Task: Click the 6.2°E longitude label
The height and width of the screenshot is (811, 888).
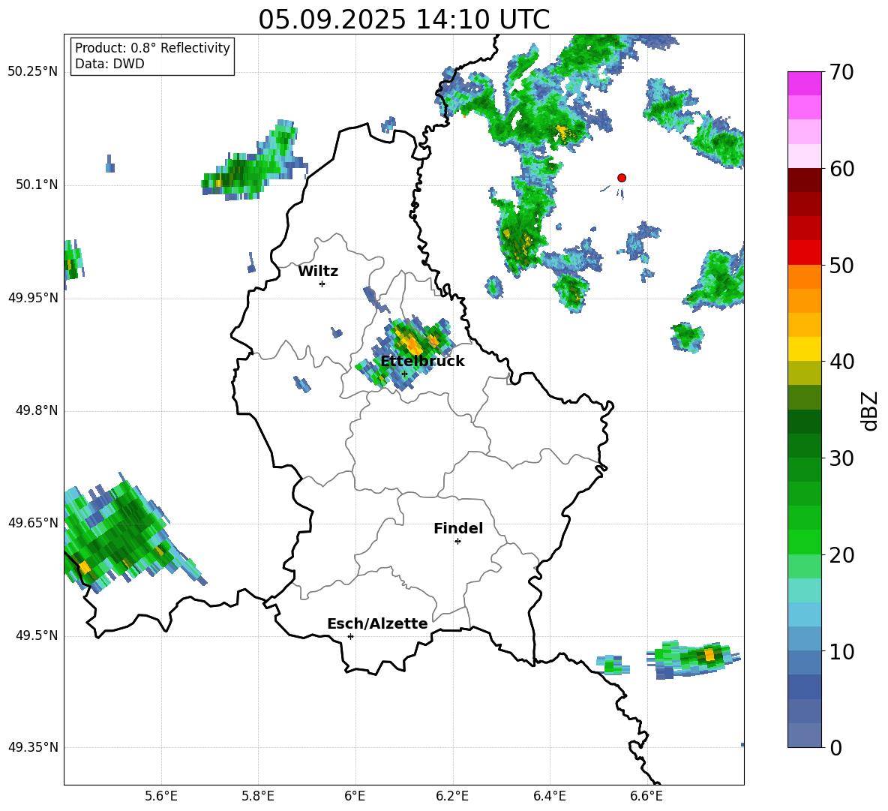Action: click(452, 796)
